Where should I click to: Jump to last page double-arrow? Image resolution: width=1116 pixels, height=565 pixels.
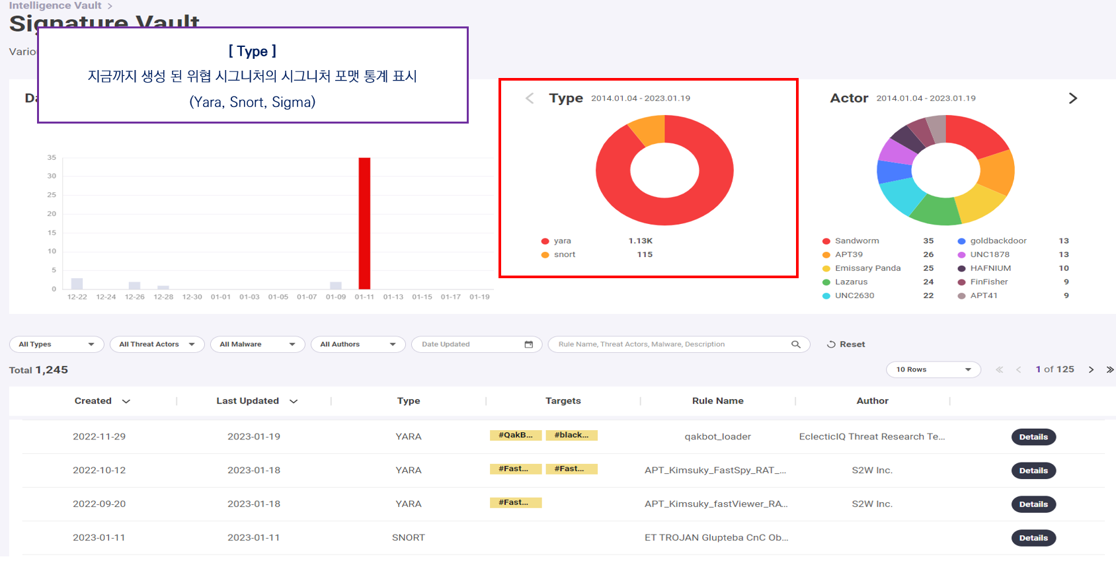click(1109, 369)
